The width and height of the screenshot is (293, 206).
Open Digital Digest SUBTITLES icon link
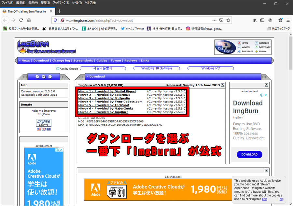click(245, 51)
